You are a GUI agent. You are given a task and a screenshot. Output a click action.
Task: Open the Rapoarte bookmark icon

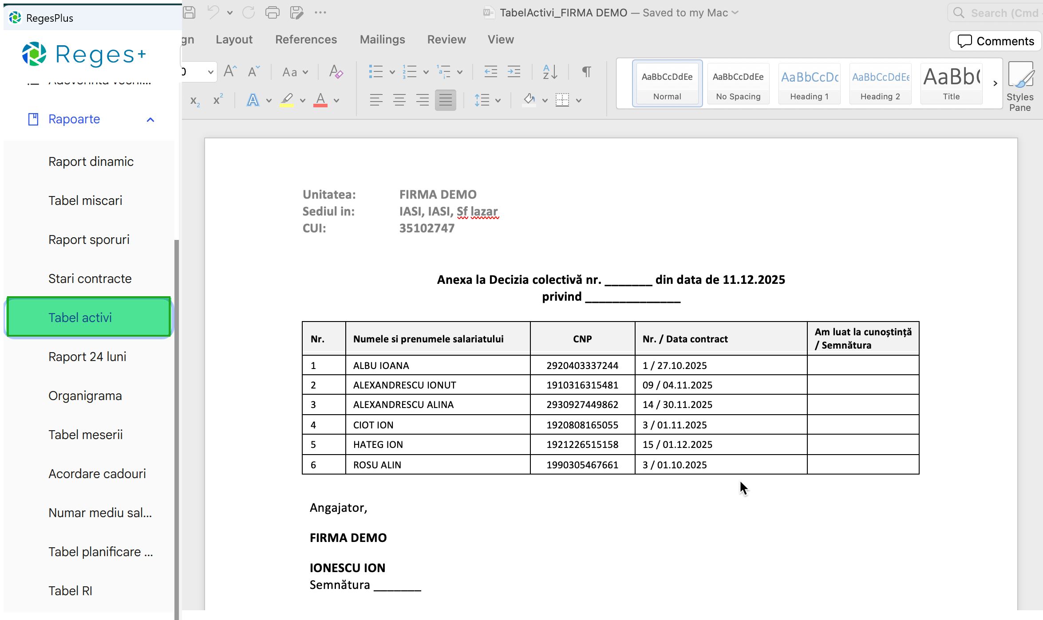click(x=34, y=119)
